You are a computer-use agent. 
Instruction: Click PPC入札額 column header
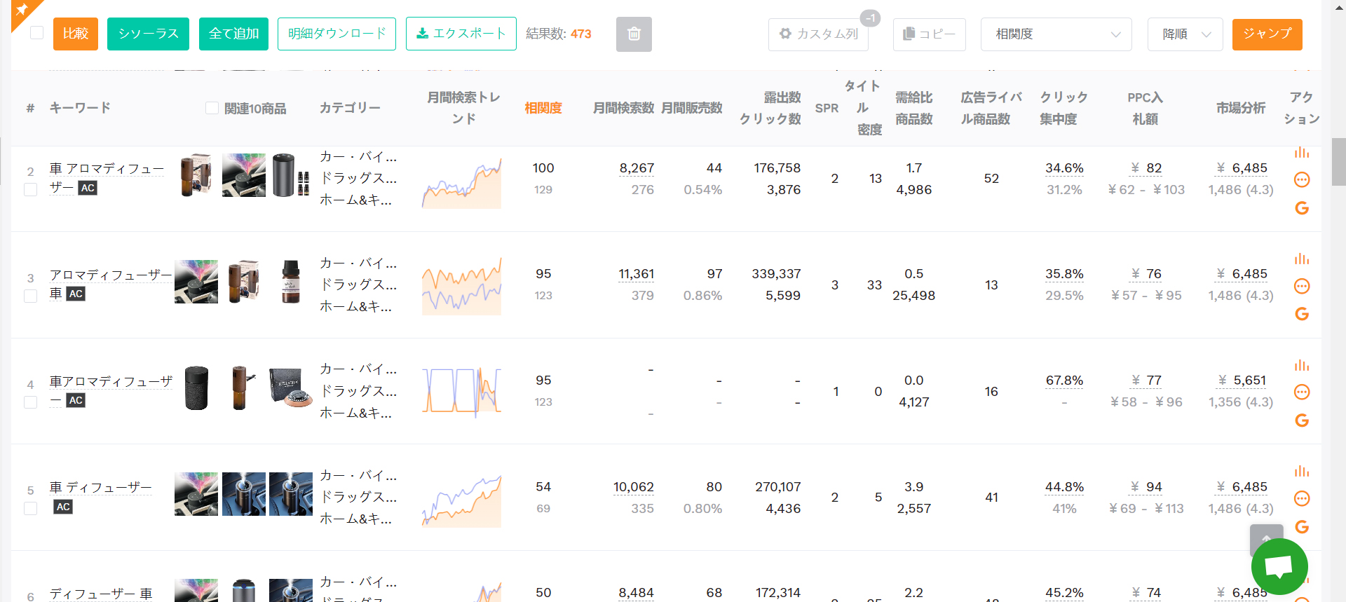[1145, 108]
